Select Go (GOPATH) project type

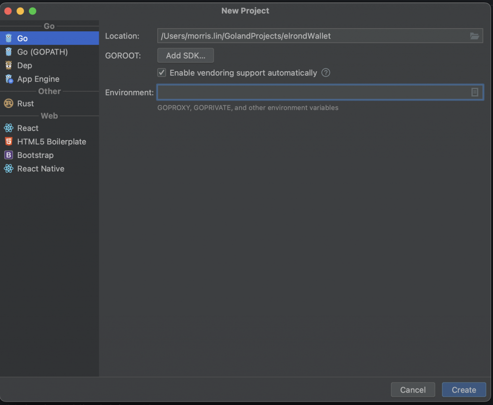(x=42, y=52)
